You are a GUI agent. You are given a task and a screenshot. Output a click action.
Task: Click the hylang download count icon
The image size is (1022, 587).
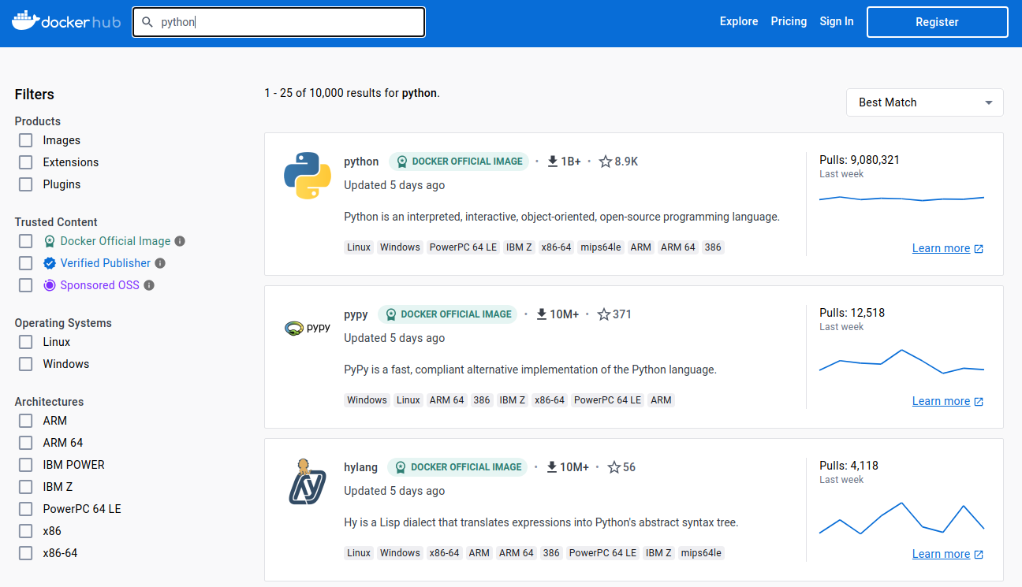pyautogui.click(x=551, y=466)
